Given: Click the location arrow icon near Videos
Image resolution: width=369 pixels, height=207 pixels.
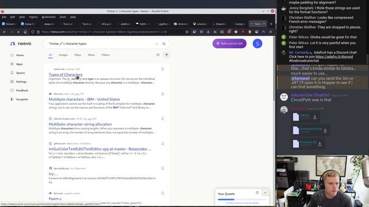Looking at the screenshot, I should point(167,55).
